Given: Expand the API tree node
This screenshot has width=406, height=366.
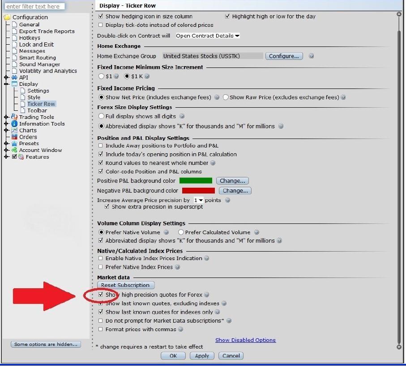Looking at the screenshot, I should 6,77.
